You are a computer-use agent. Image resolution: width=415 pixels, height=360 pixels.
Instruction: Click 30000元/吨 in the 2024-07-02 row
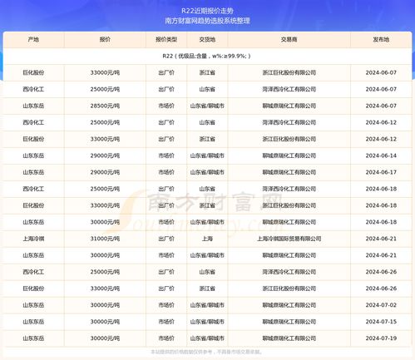coord(105,305)
